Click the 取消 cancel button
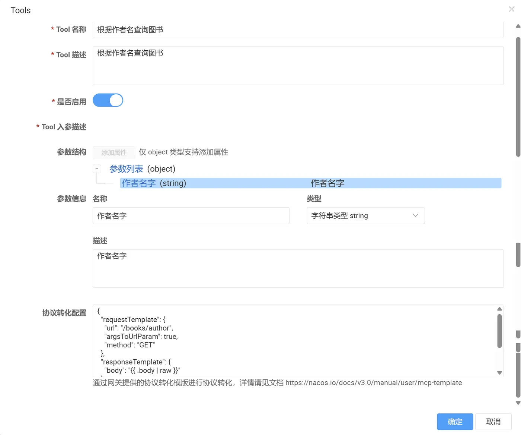521x435 pixels. click(x=493, y=422)
